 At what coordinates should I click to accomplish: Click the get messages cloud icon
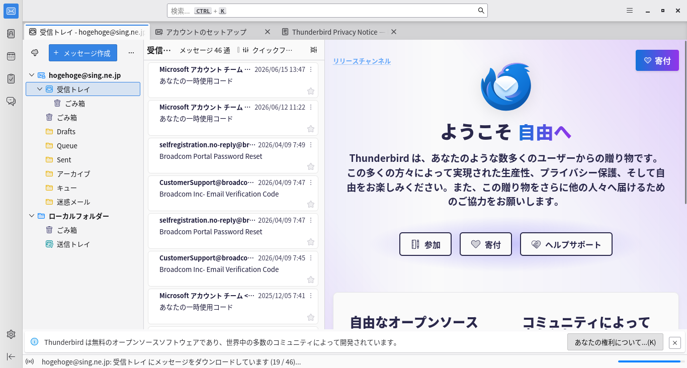(35, 53)
